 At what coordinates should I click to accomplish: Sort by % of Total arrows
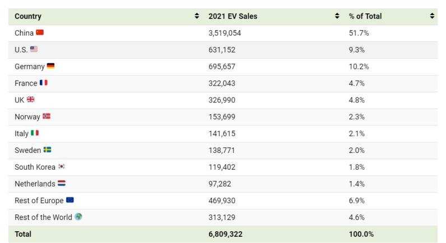coord(432,16)
